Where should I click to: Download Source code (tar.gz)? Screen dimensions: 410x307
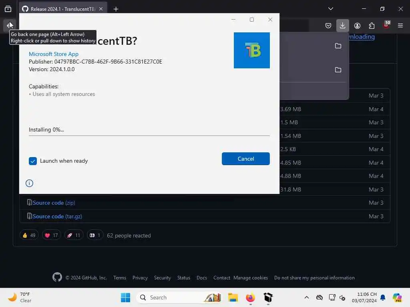[x=57, y=216]
